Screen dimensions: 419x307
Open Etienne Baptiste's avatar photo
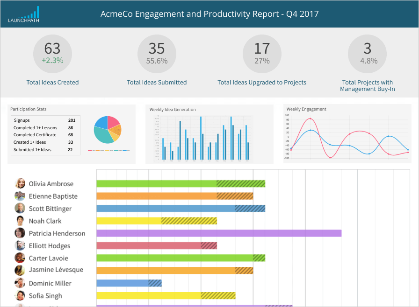coord(20,196)
